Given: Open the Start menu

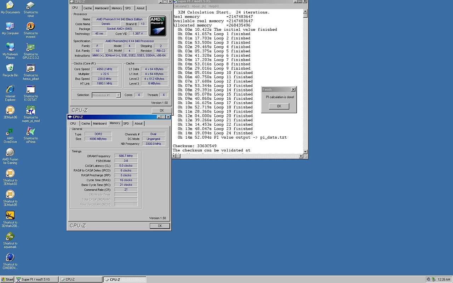Looking at the screenshot, I should [x=7, y=279].
